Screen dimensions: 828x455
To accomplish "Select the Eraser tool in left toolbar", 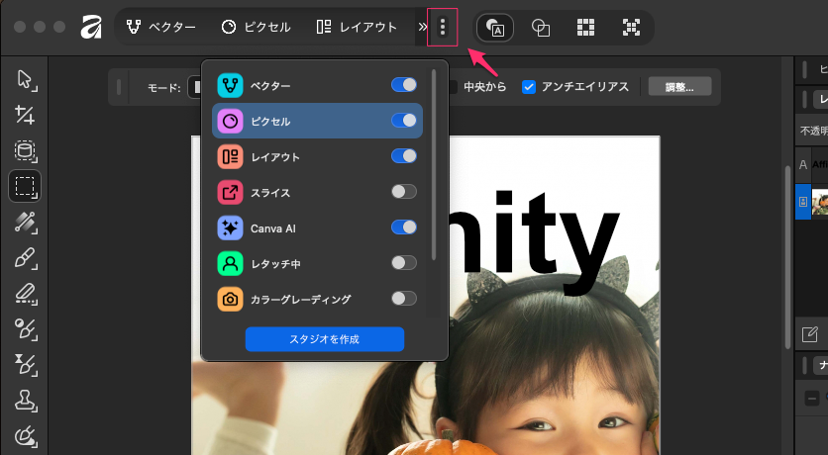I will [x=25, y=294].
